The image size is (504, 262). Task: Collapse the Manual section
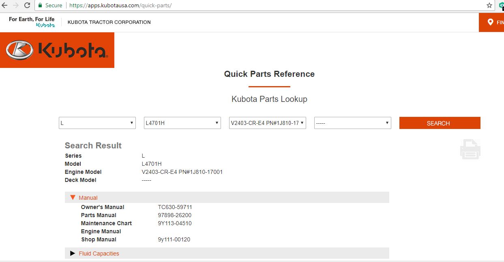227,197
